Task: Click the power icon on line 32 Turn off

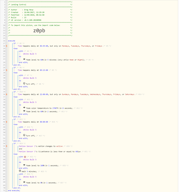Action: point(24,83)
